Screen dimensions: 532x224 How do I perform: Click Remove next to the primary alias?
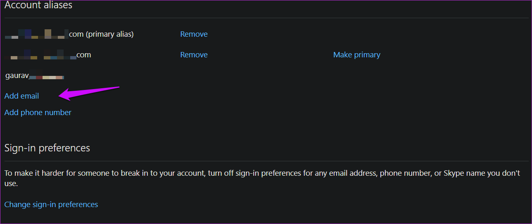tap(194, 34)
